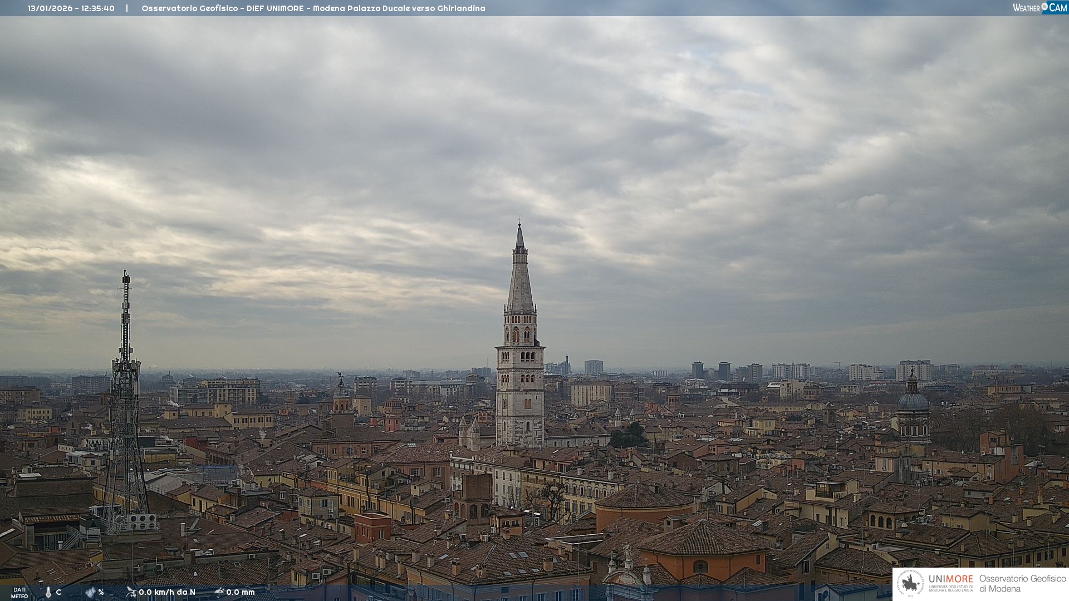The width and height of the screenshot is (1069, 601).
Task: Click the rain umbrella precipitation icon
Action: click(x=219, y=592)
